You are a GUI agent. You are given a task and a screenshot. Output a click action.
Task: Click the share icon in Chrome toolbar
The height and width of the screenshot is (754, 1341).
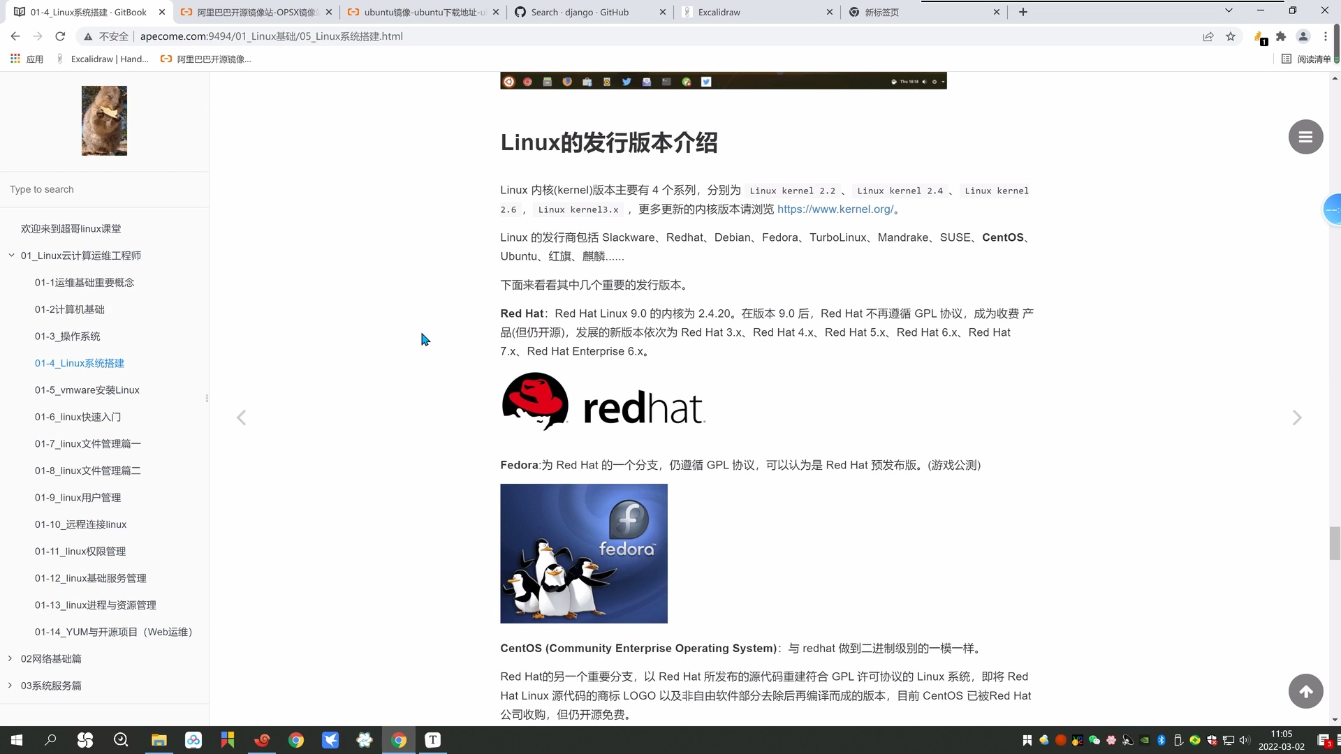1208,36
